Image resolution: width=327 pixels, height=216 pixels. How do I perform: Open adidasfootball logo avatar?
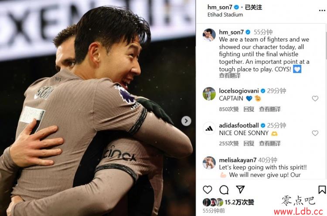[209, 129]
